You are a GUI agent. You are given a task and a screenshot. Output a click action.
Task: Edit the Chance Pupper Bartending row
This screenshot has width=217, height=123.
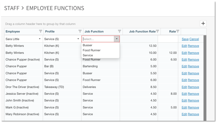pos(184,66)
